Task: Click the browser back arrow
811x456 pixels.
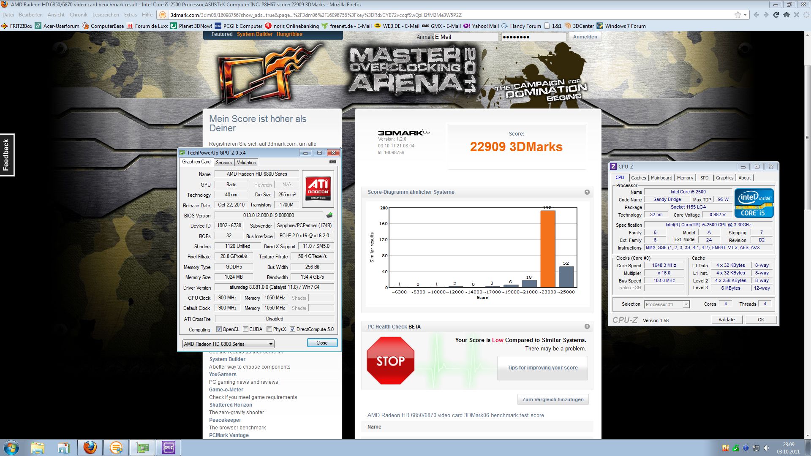Action: pos(756,15)
